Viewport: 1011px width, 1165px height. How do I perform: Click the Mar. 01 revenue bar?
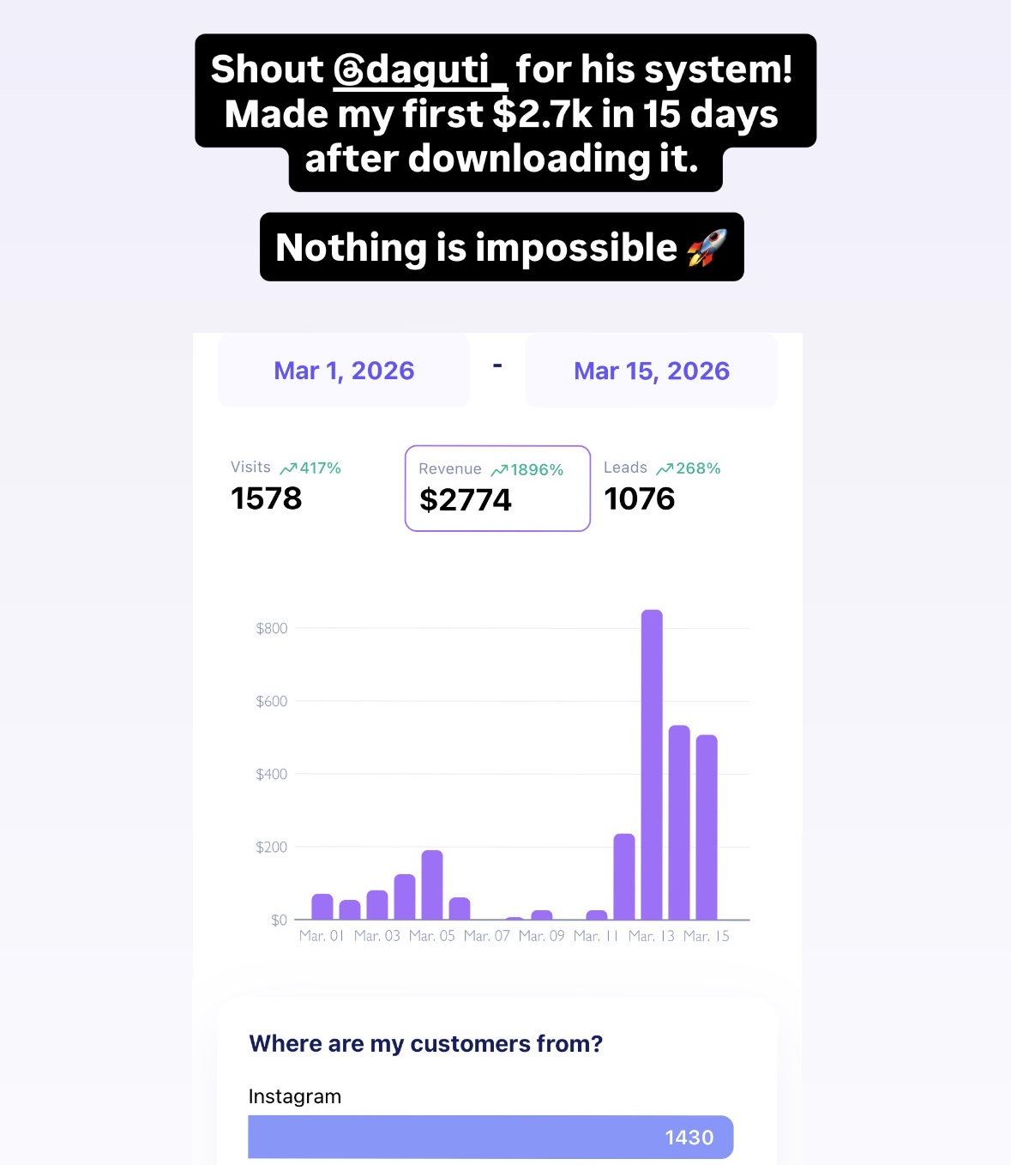point(322,907)
